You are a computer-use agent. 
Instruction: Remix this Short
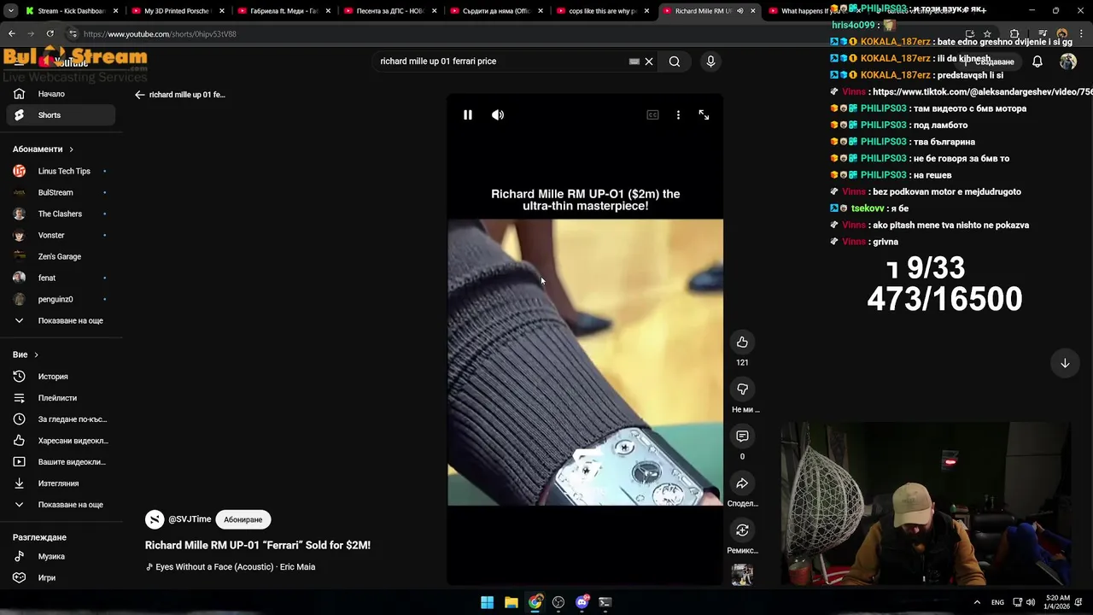tap(742, 530)
